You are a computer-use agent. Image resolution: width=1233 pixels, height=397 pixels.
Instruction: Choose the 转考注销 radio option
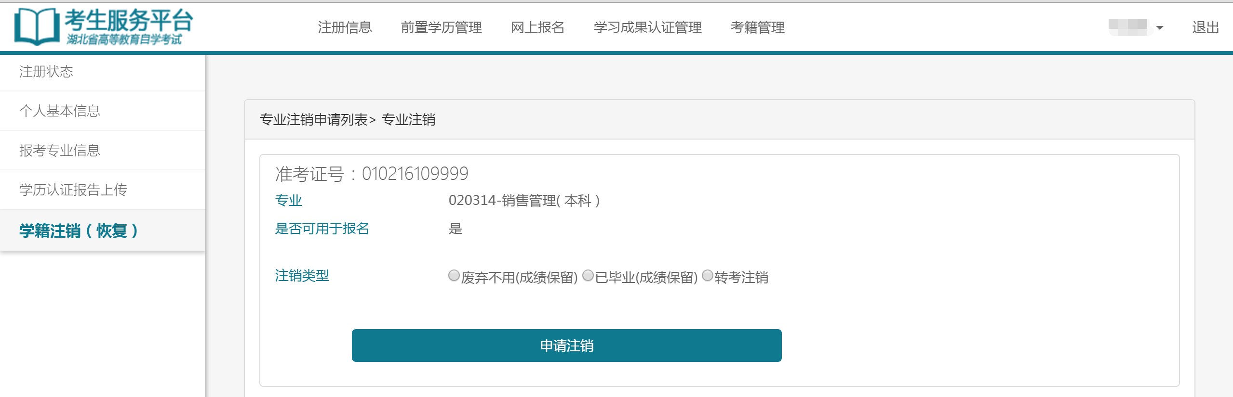click(707, 276)
